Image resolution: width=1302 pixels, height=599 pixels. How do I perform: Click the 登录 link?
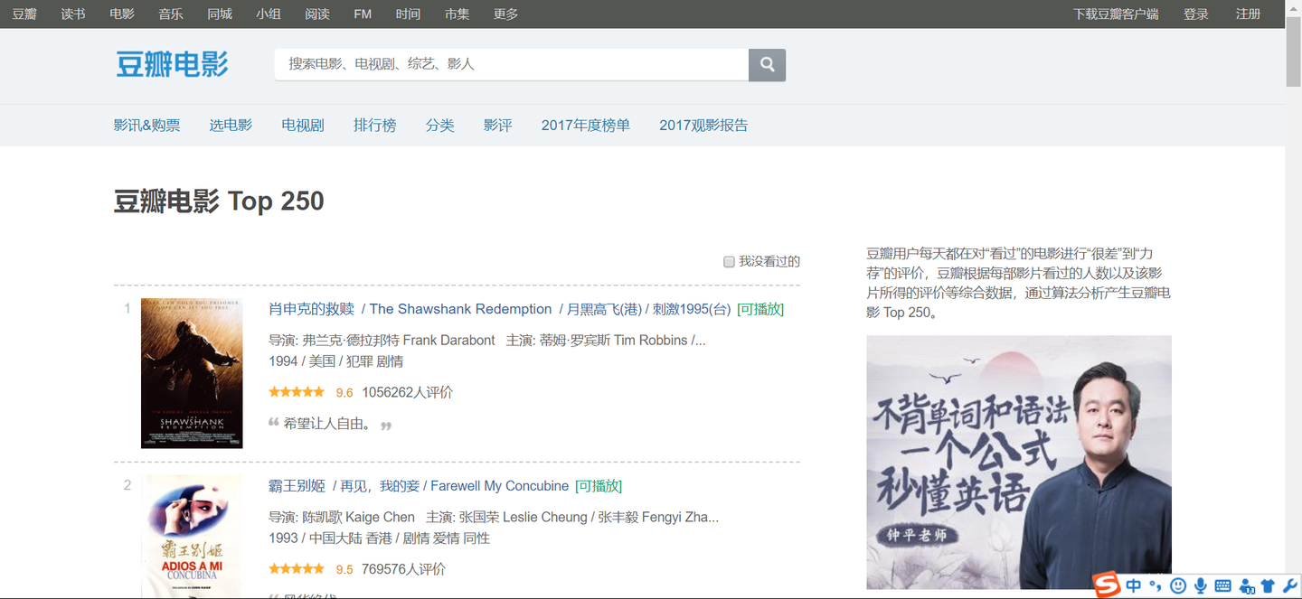[1196, 14]
